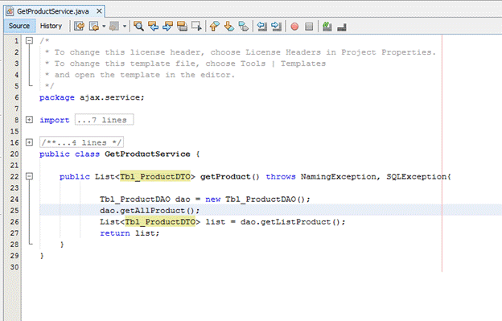Click the navigate Back icon
The image size is (502, 321).
point(94,27)
